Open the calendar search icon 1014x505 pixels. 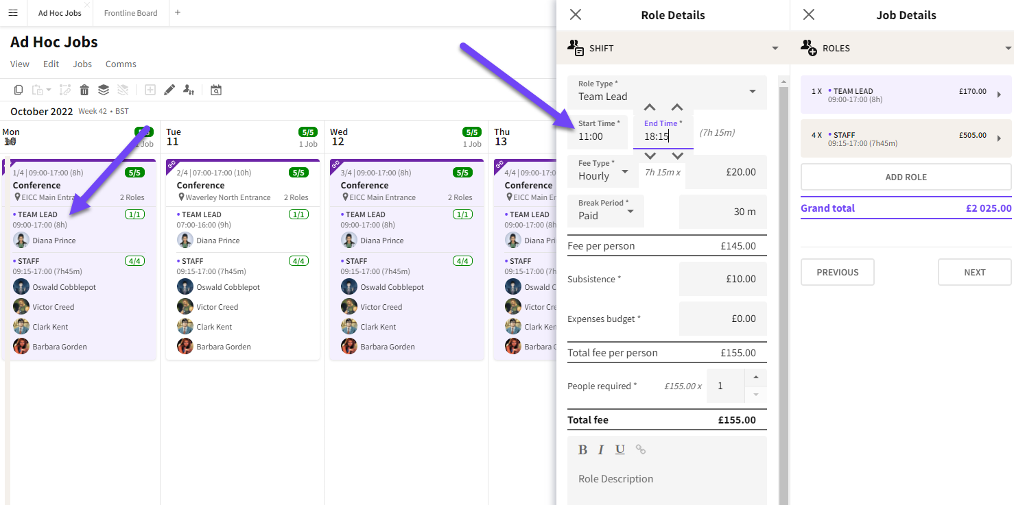coord(216,90)
